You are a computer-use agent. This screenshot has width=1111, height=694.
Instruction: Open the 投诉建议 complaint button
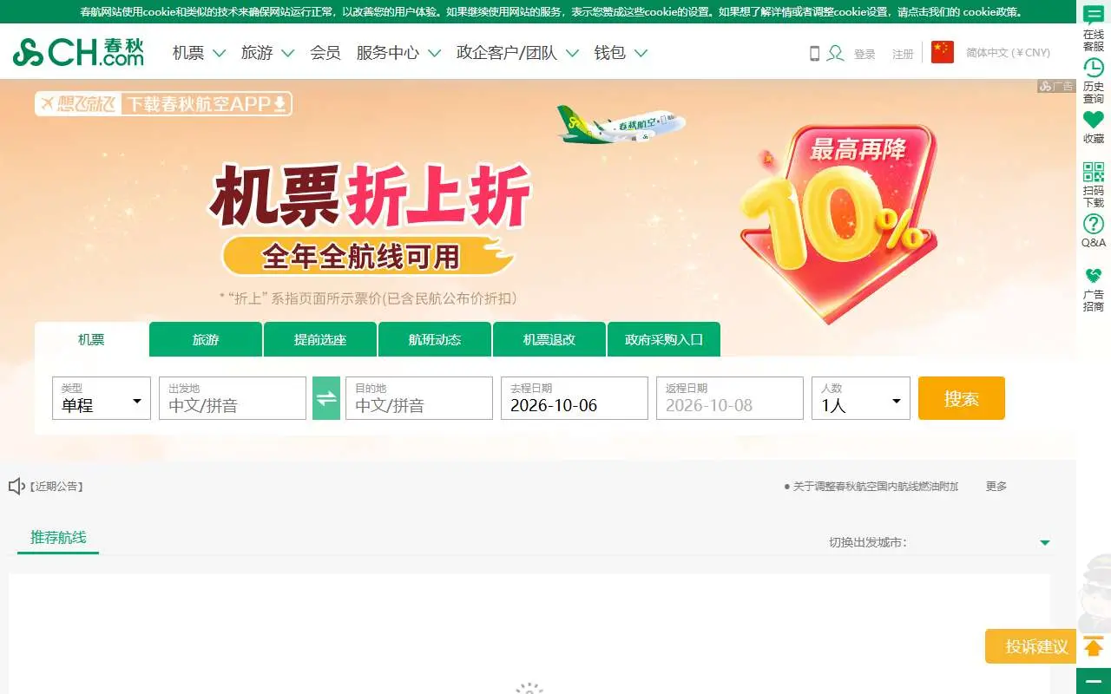(x=1031, y=646)
